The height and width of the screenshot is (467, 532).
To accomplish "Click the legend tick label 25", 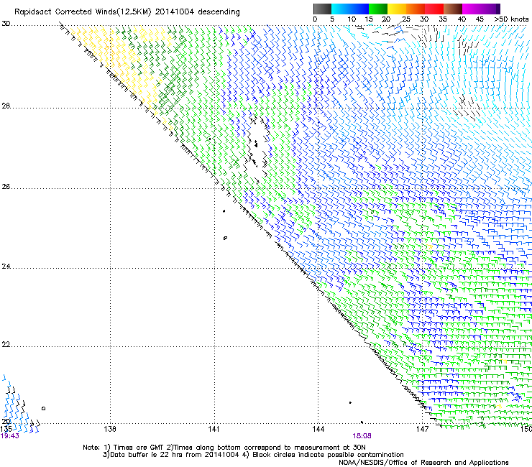I will 405,19.
